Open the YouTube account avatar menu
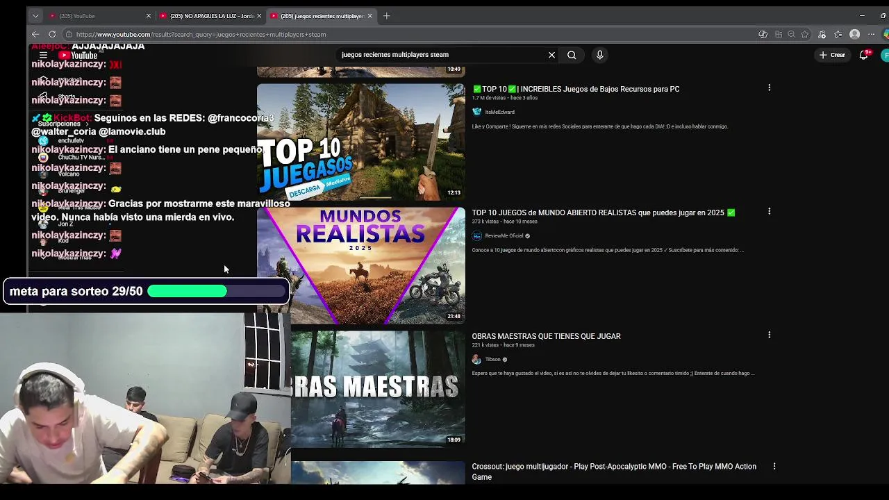The height and width of the screenshot is (500, 889). pos(886,55)
